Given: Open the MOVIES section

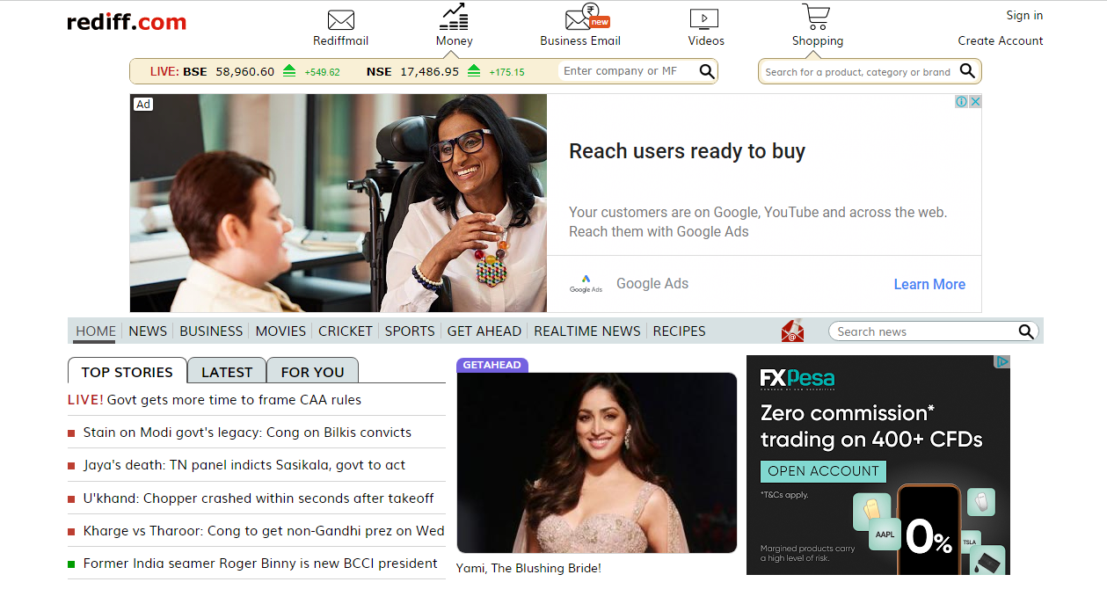Looking at the screenshot, I should (x=280, y=331).
